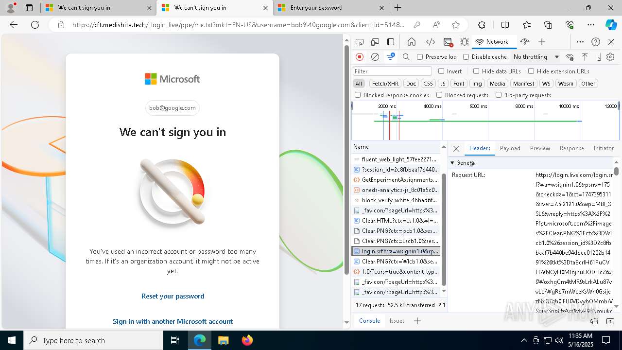Switch to the Response tab
The height and width of the screenshot is (350, 622).
(x=571, y=148)
